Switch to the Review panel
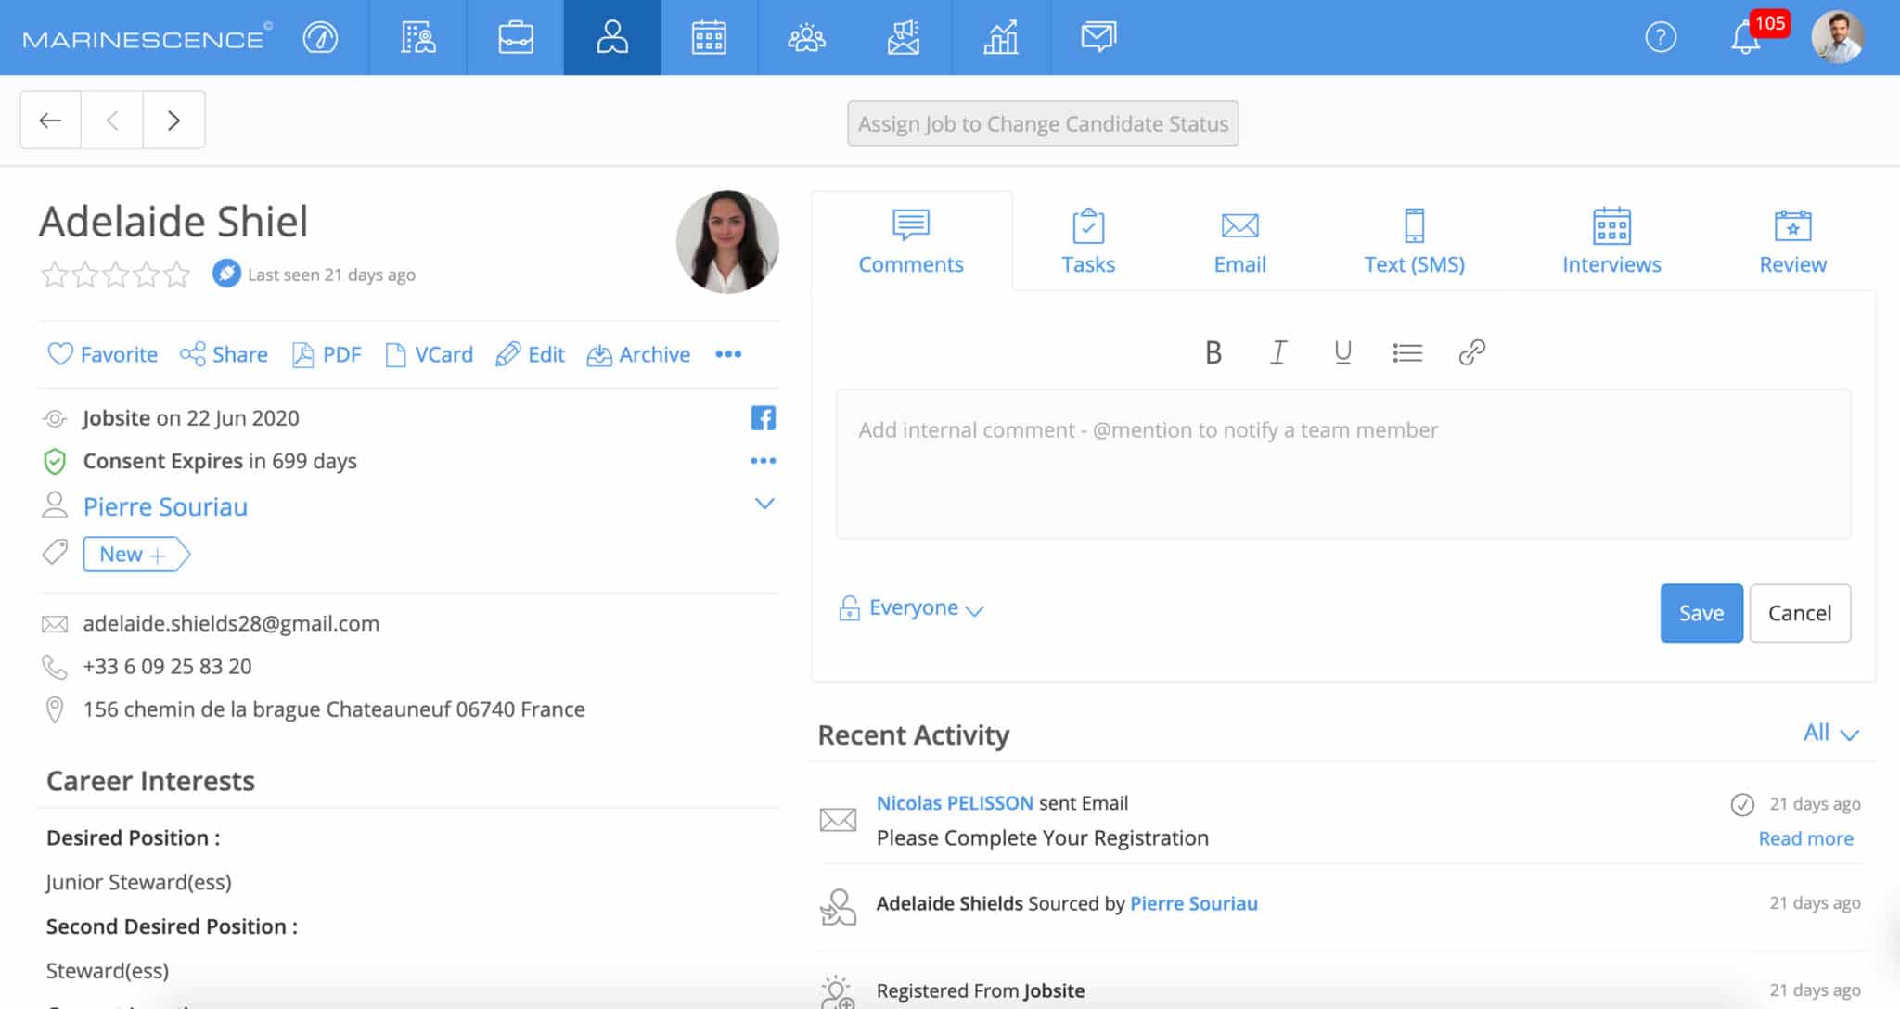This screenshot has height=1009, width=1900. [1792, 242]
